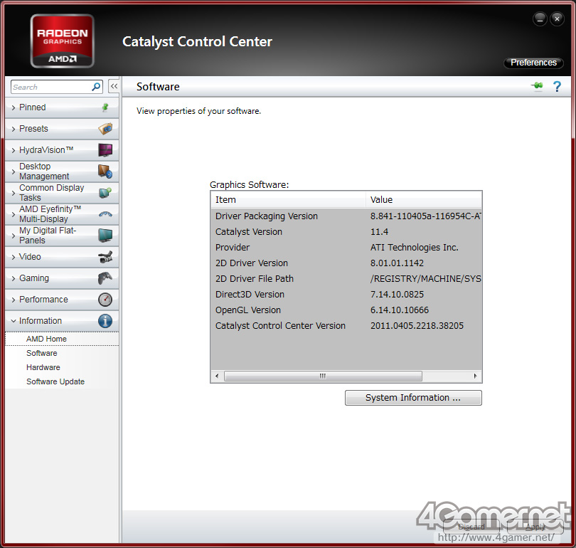Image resolution: width=576 pixels, height=548 pixels.
Task: Click the scrollbar right arrow
Action: pos(475,376)
